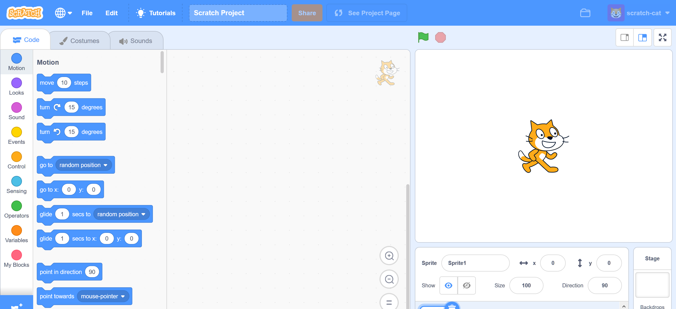This screenshot has width=676, height=309.
Task: Hide the sprite using slashed-eye toggle
Action: pyautogui.click(x=466, y=285)
